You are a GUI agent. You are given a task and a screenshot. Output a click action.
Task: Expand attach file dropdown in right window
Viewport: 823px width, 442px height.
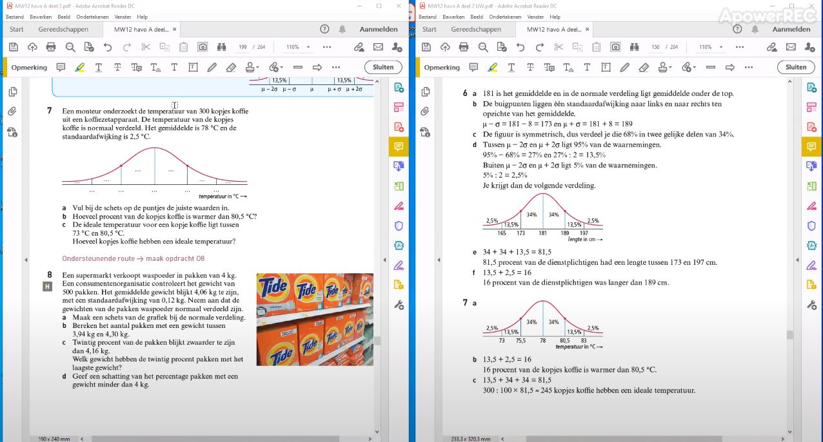(694, 67)
